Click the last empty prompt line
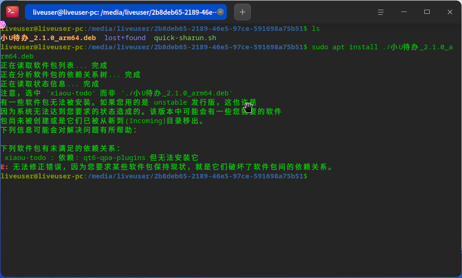The height and width of the screenshot is (278, 462). point(154,176)
